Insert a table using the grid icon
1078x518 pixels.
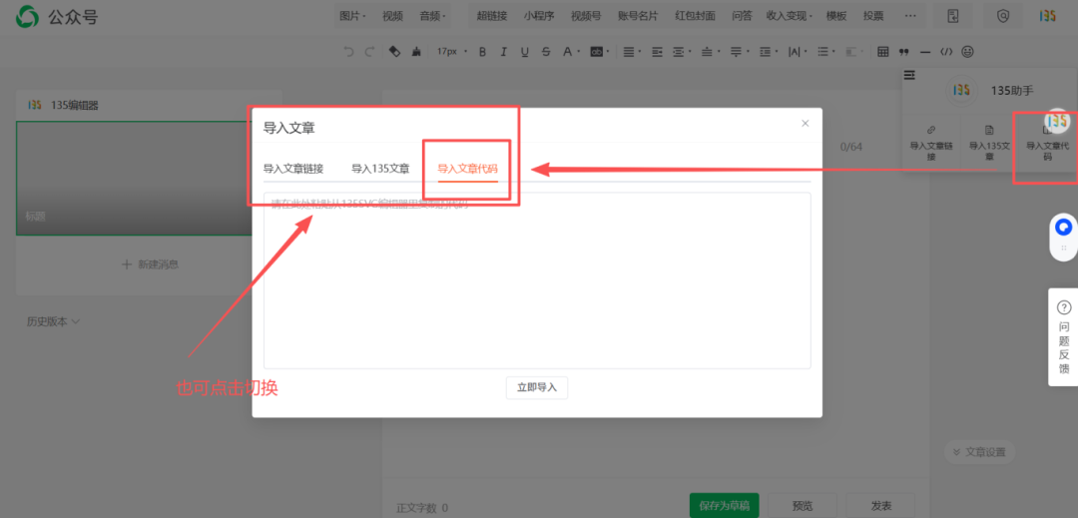(883, 52)
